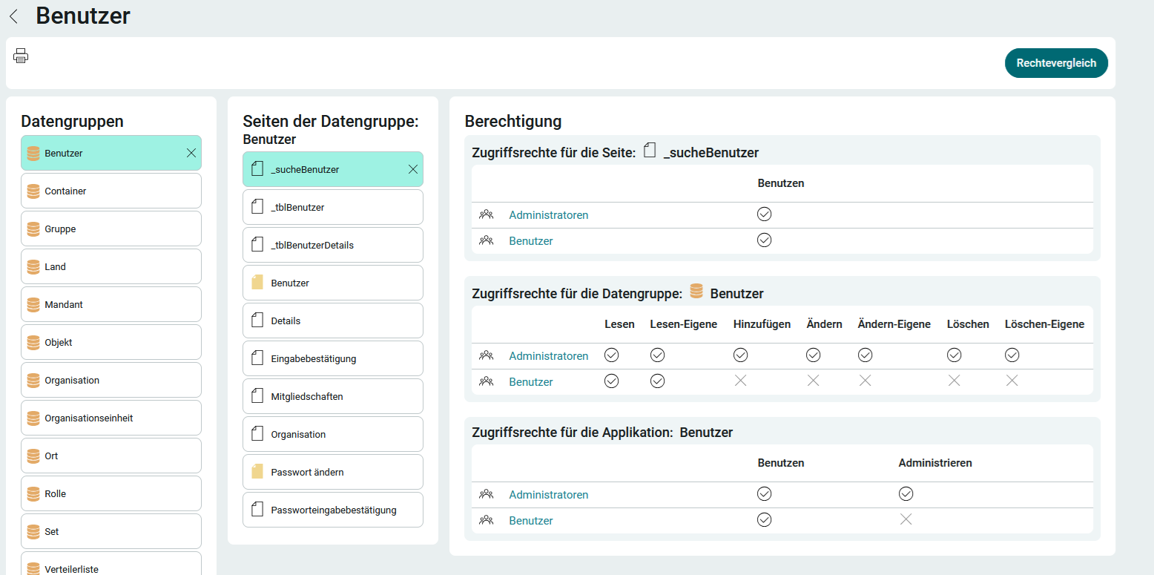Click the group icon beside Benutzer in application rights

point(487,520)
